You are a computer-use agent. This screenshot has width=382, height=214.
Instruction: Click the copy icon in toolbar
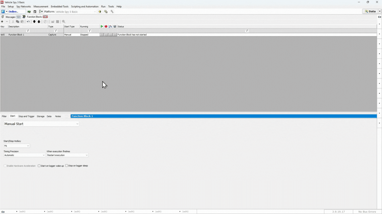point(18,22)
